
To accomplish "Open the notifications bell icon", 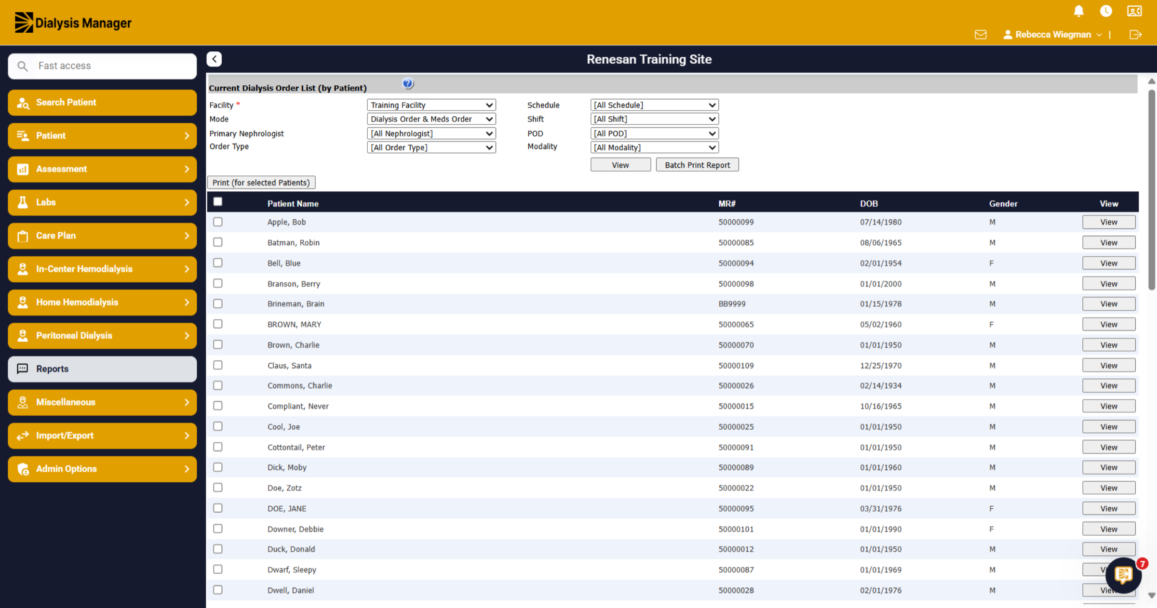I will (x=1079, y=11).
